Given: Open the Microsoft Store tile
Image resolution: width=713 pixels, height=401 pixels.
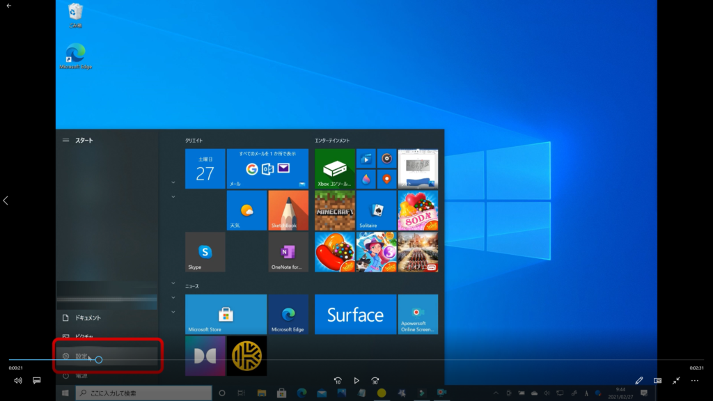Looking at the screenshot, I should (226, 314).
